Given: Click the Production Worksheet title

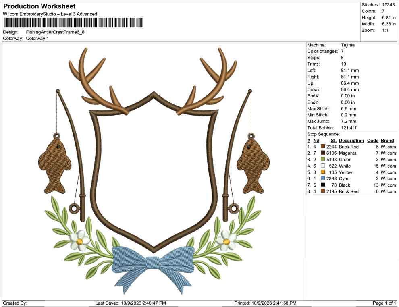Looking at the screenshot, I should point(39,6).
